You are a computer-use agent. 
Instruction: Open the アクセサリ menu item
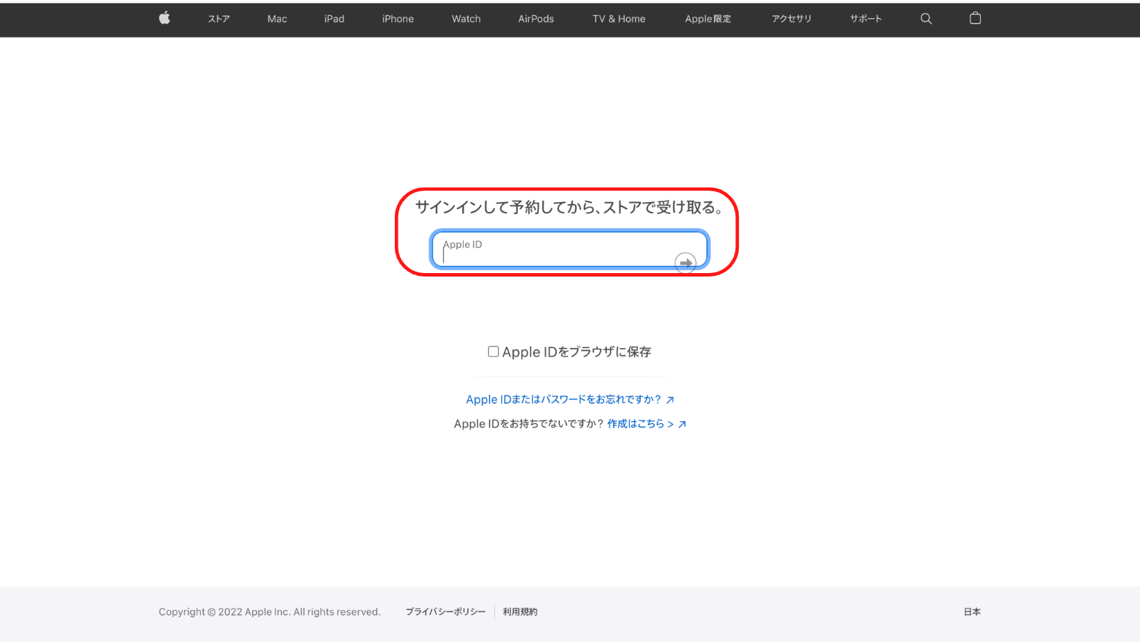point(792,19)
